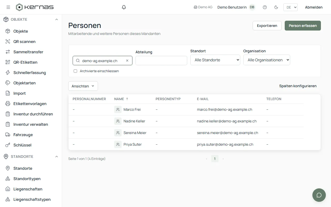Collapse the STANDORTE sidebar section
The width and height of the screenshot is (331, 207).
point(57,157)
